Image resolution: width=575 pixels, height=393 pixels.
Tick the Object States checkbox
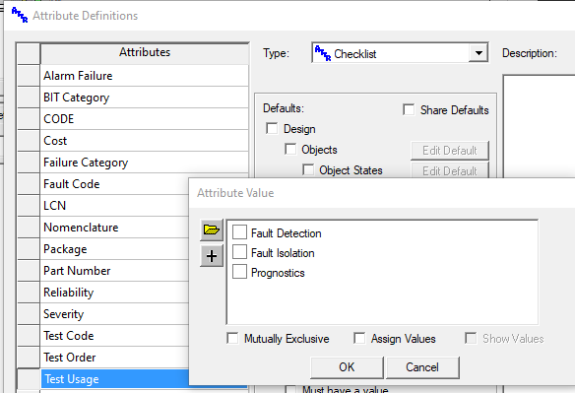coord(308,169)
